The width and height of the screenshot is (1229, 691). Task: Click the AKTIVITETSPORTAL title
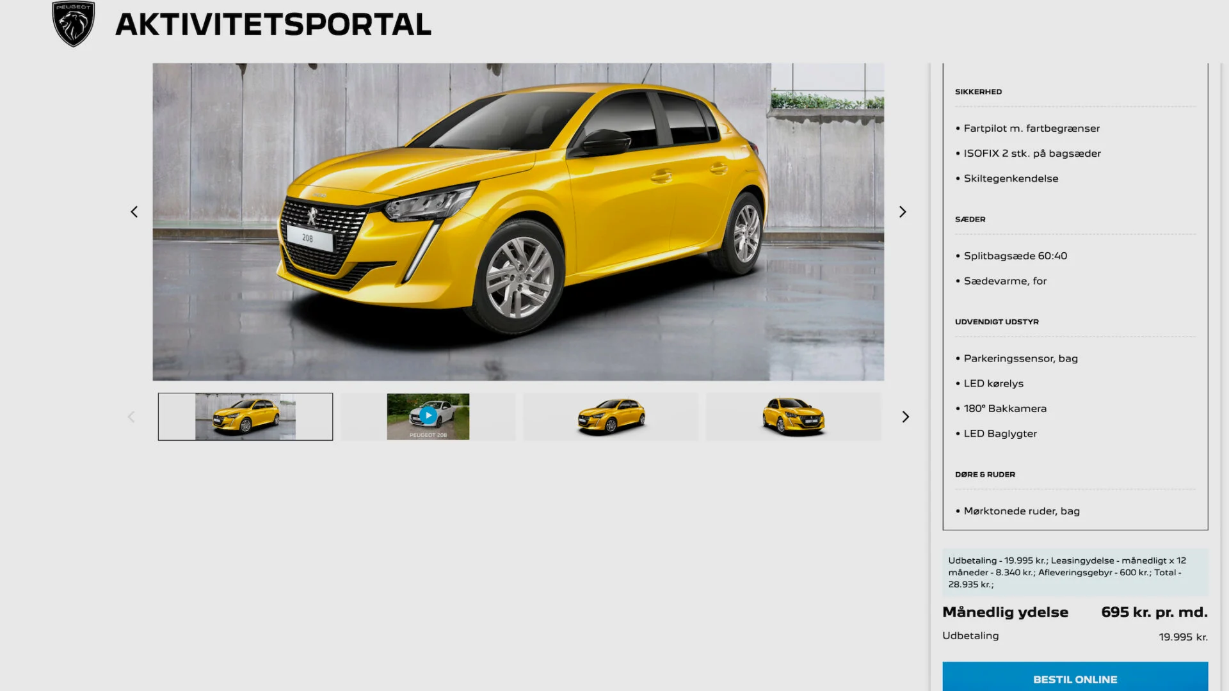273,25
